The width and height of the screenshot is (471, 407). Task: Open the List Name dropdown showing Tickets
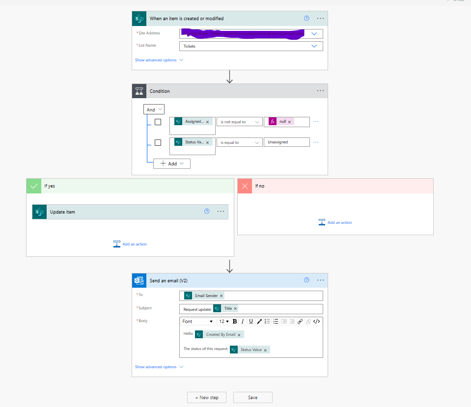314,46
